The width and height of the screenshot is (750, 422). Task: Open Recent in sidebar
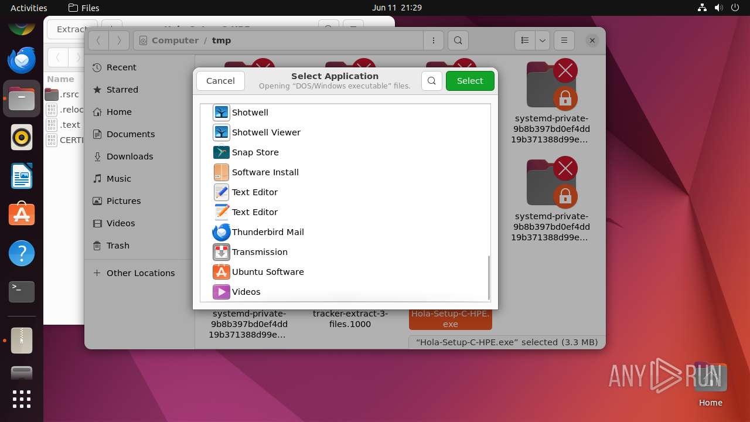[139, 67]
